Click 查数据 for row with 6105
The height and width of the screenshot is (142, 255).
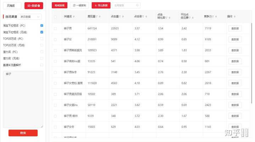(x=235, y=39)
